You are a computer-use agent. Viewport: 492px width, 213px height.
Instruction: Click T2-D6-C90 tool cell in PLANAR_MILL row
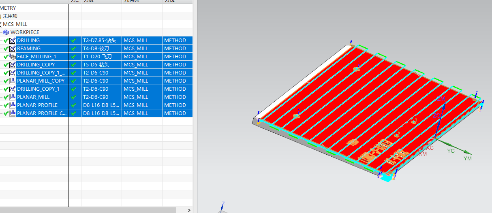pos(101,97)
